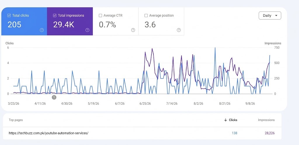Open help icon on Average CTR card
Screen dimensions: 299x145
point(133,30)
